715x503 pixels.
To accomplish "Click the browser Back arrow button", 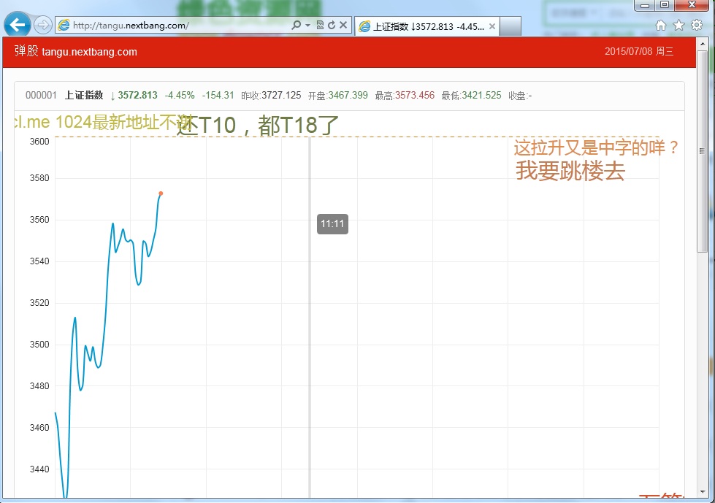I will (x=16, y=25).
